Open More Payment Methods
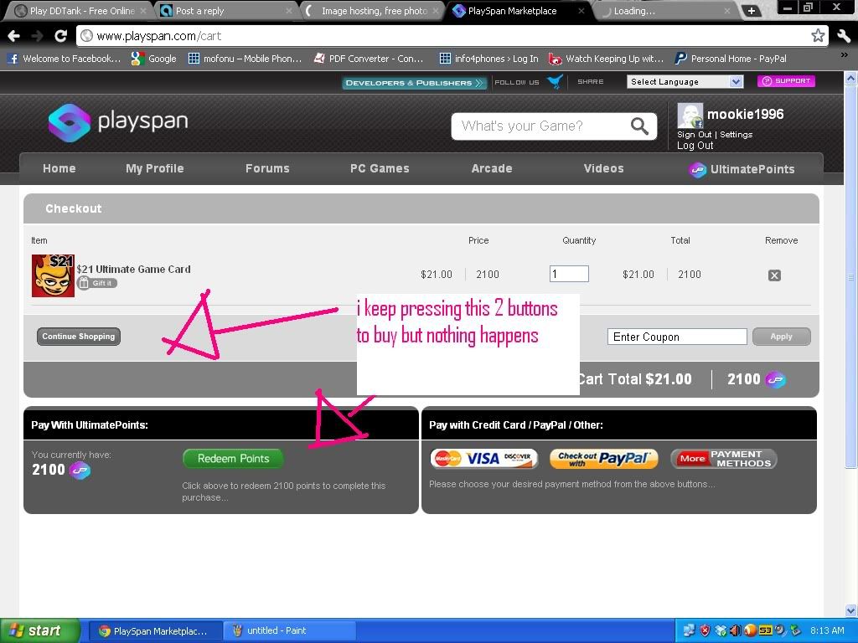Viewport: 858px width, 643px height. [723, 459]
